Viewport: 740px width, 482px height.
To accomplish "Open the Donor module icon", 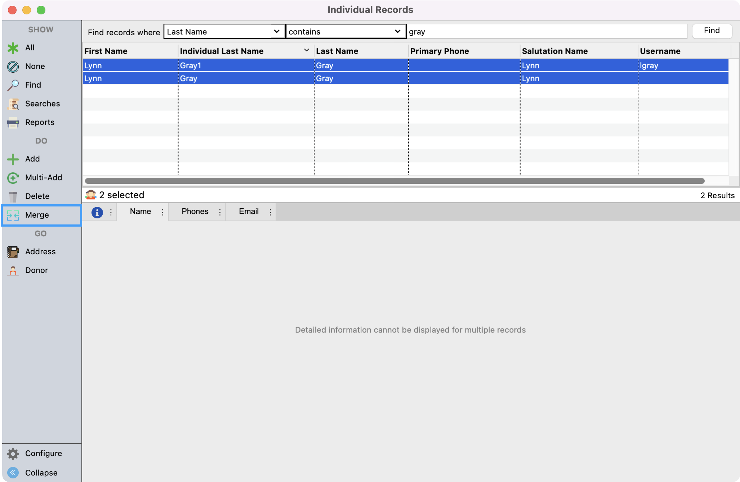I will [13, 270].
